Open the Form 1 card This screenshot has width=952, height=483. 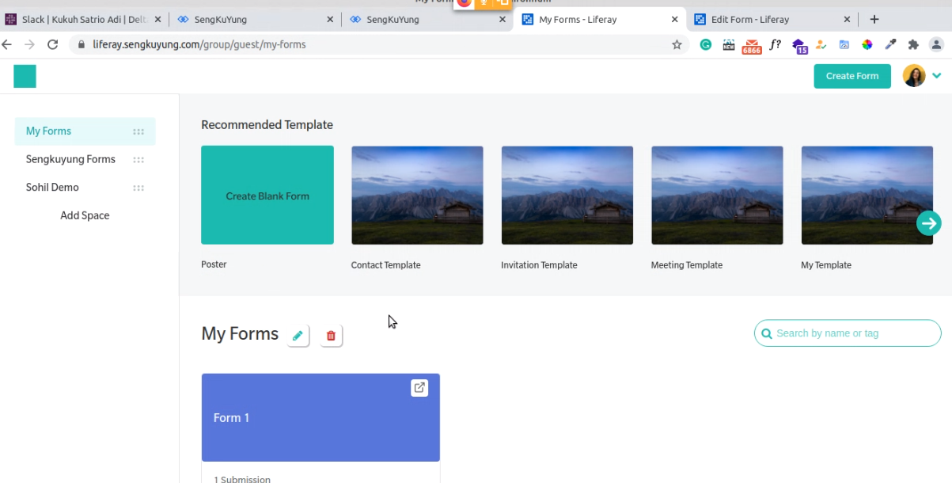point(320,417)
